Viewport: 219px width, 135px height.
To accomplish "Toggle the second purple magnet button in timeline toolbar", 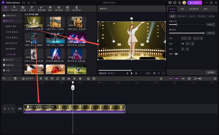I will pyautogui.click(x=177, y=79).
